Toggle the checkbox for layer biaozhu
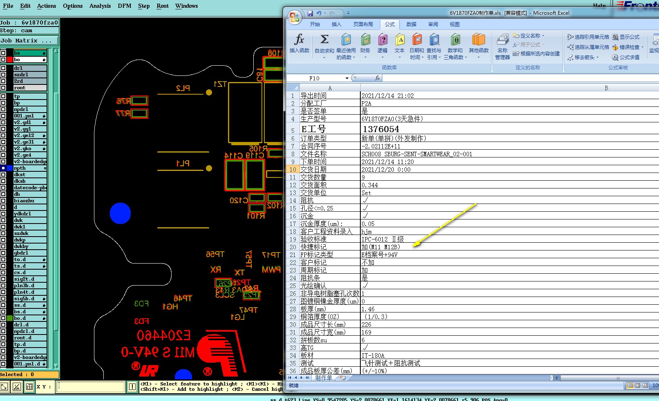This screenshot has width=659, height=401. (x=3, y=201)
